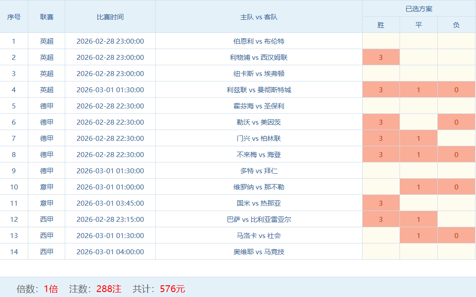This screenshot has height=297, width=476.
Task: Select the empty 平 cell for 多特 vs 拜仁
Action: point(418,171)
